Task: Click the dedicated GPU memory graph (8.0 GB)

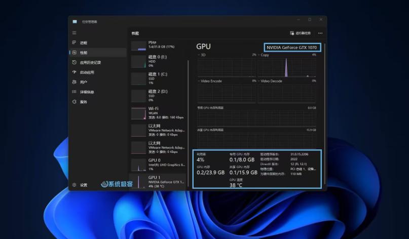Action: click(256, 118)
